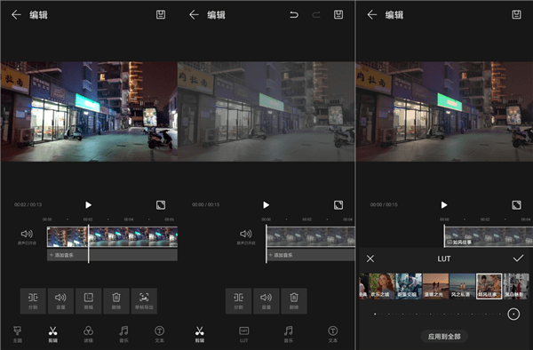
Task: Select the 如风往事 clip on LUT timeline
Action: tap(488, 237)
